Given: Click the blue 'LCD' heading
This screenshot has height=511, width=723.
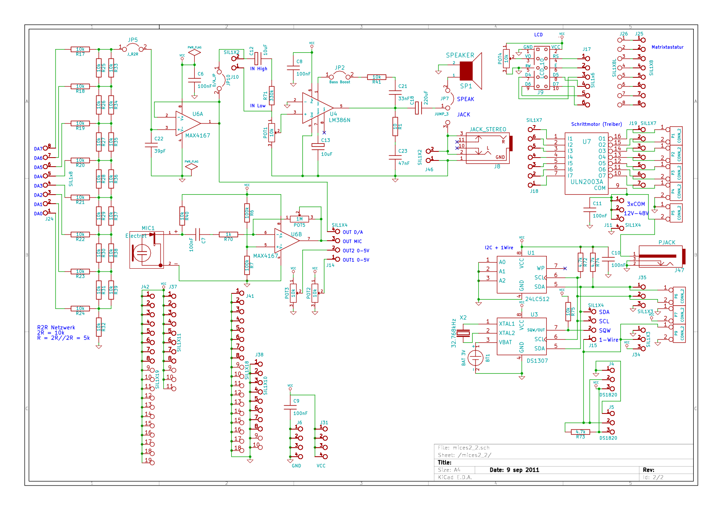Looking at the screenshot, I should tap(539, 35).
